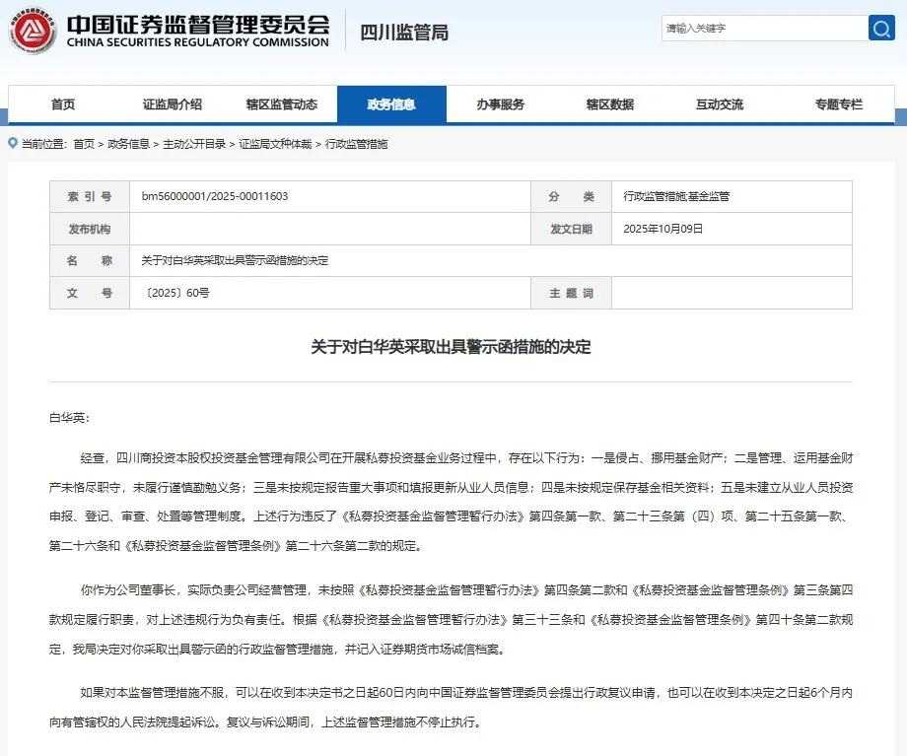Click the CSRC red emblem logo

(x=33, y=32)
